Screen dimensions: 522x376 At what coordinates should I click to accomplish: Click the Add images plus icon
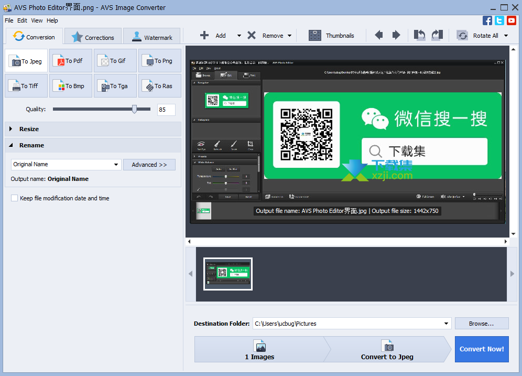pyautogui.click(x=204, y=35)
